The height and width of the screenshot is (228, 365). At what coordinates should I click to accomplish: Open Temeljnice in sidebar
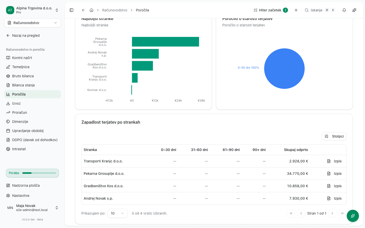point(32,67)
